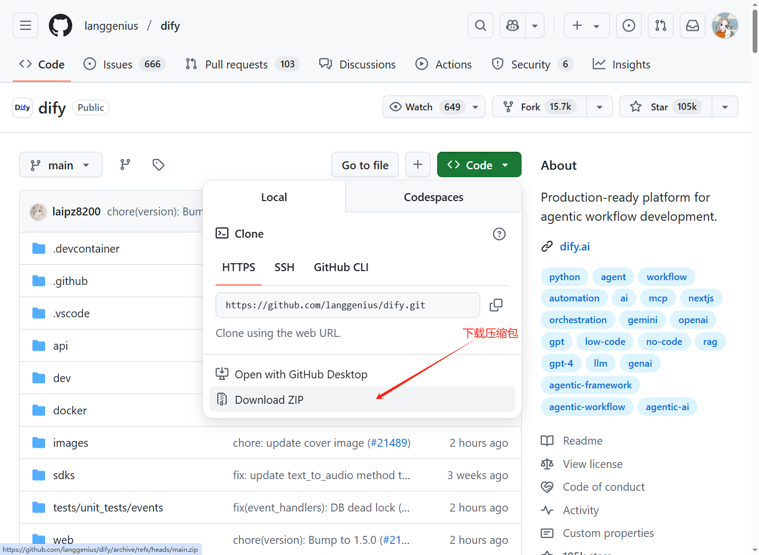Viewport: 759px width, 555px height.
Task: Toggle the green Code dropdown button
Action: pyautogui.click(x=479, y=165)
